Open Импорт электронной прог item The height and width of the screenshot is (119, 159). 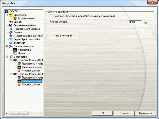[x=28, y=36]
